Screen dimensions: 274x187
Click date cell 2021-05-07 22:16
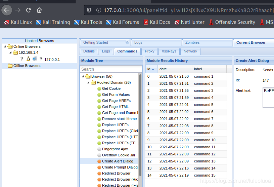[x=174, y=168]
